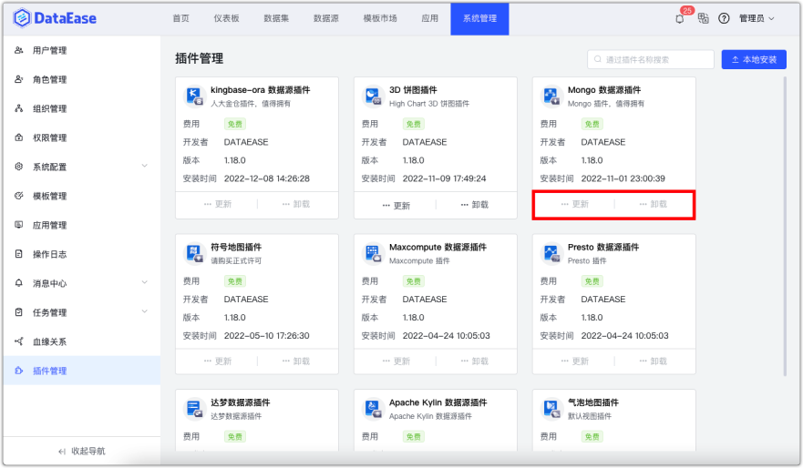Click the DataEase logo
Viewport: 803px width, 468px height.
(55, 18)
